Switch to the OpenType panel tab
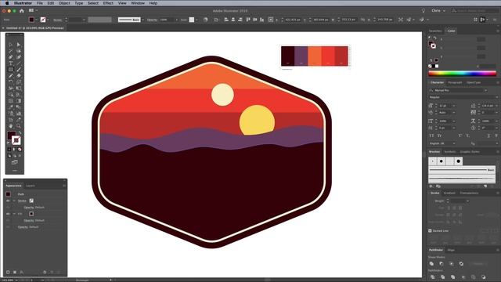The width and height of the screenshot is (501, 282). point(474,82)
